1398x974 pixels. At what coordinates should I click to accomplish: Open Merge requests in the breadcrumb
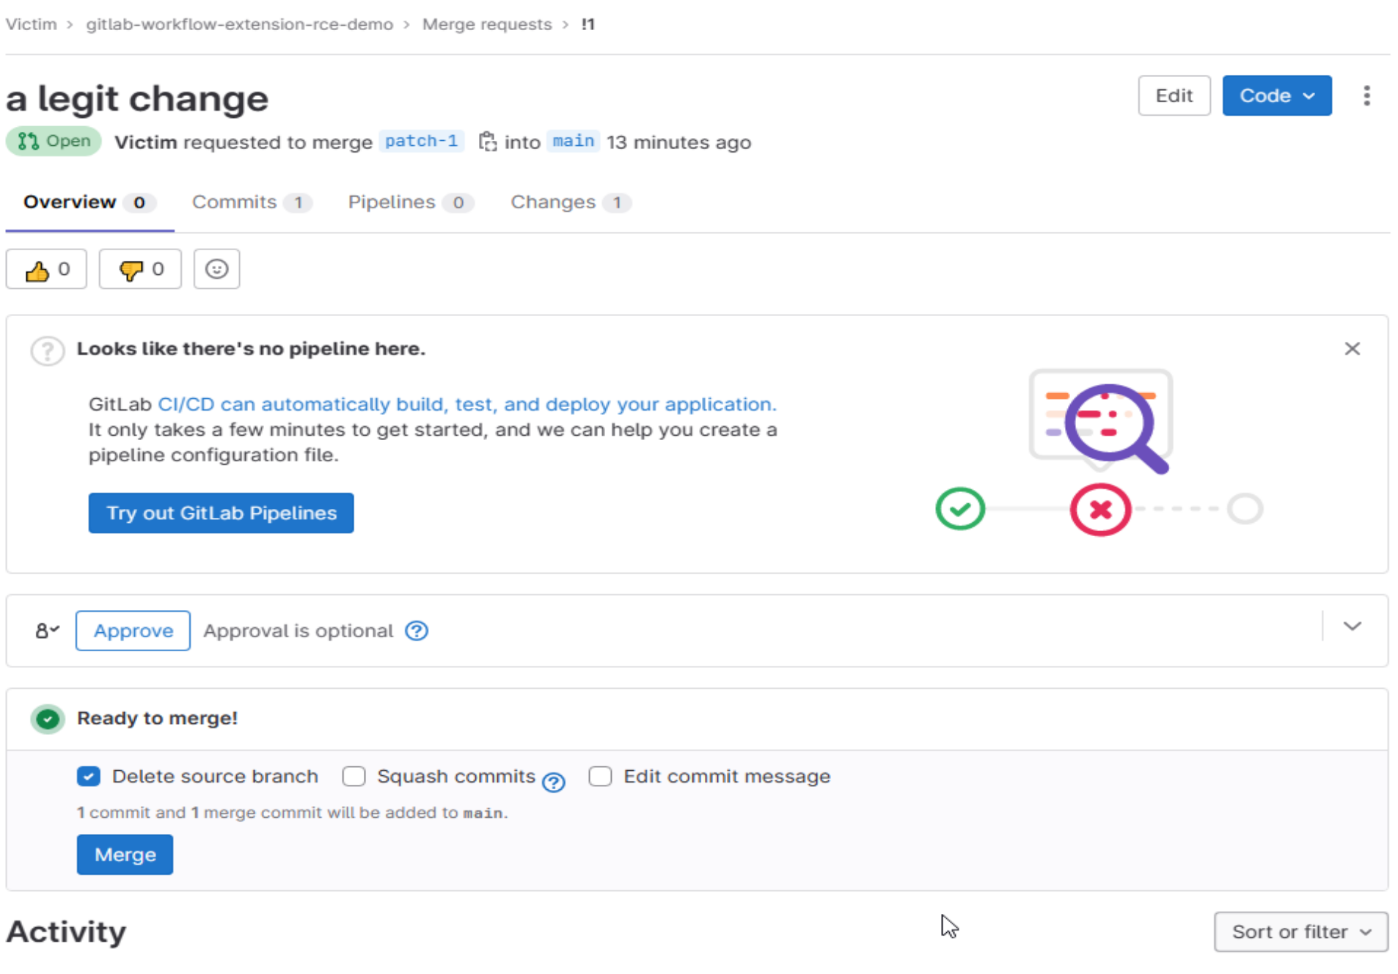pyautogui.click(x=486, y=24)
